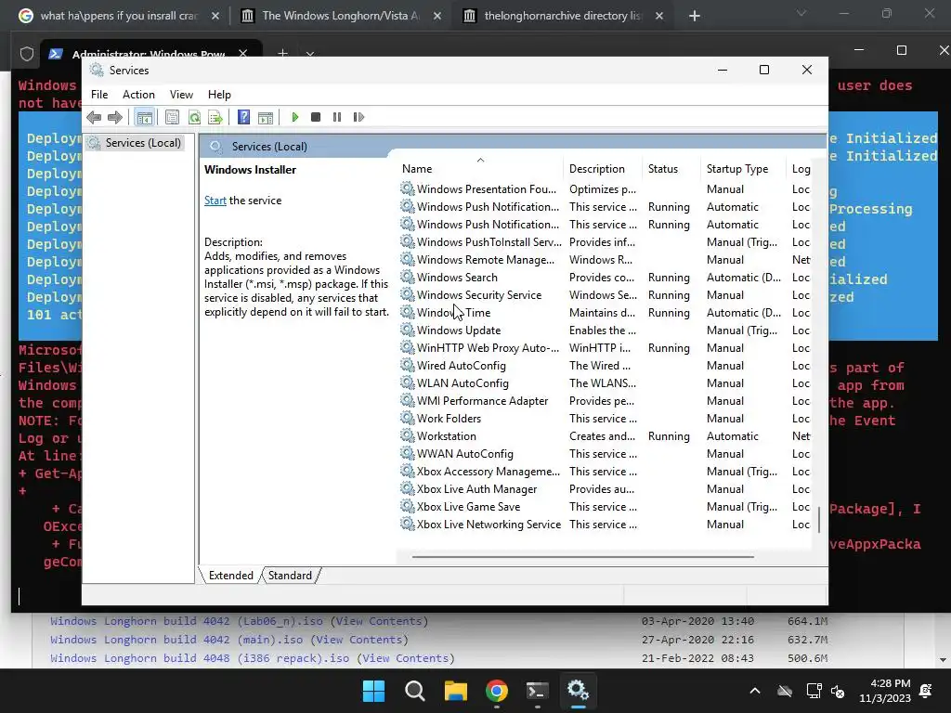Open the File menu in Services
Viewport: 951px width, 713px height.
click(x=99, y=95)
